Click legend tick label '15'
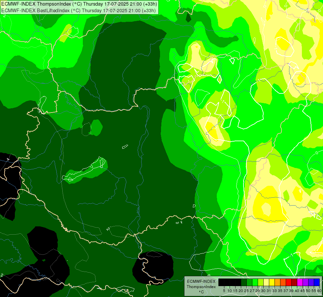Viewport: 323px width, 297px height. point(235,291)
